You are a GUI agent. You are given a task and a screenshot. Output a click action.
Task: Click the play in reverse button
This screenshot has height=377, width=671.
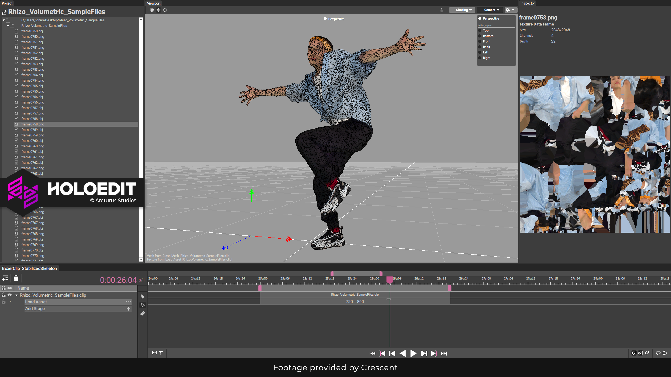point(403,353)
